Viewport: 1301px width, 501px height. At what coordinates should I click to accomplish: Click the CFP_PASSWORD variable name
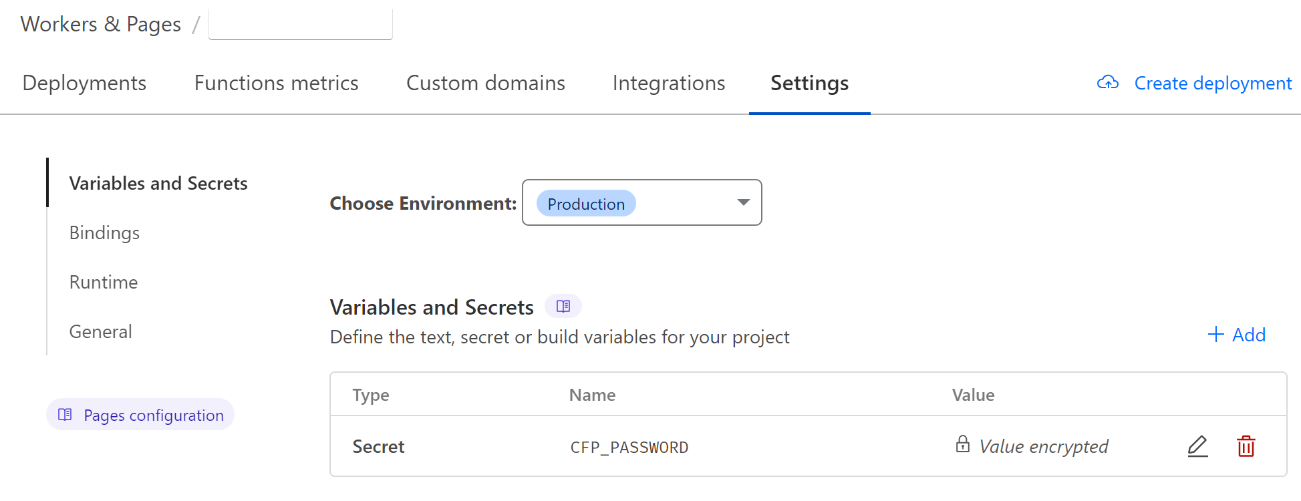629,447
